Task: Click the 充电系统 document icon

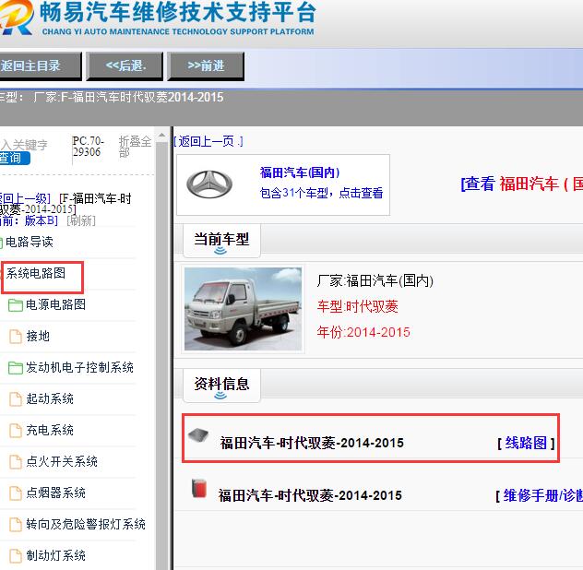Action: (x=16, y=431)
